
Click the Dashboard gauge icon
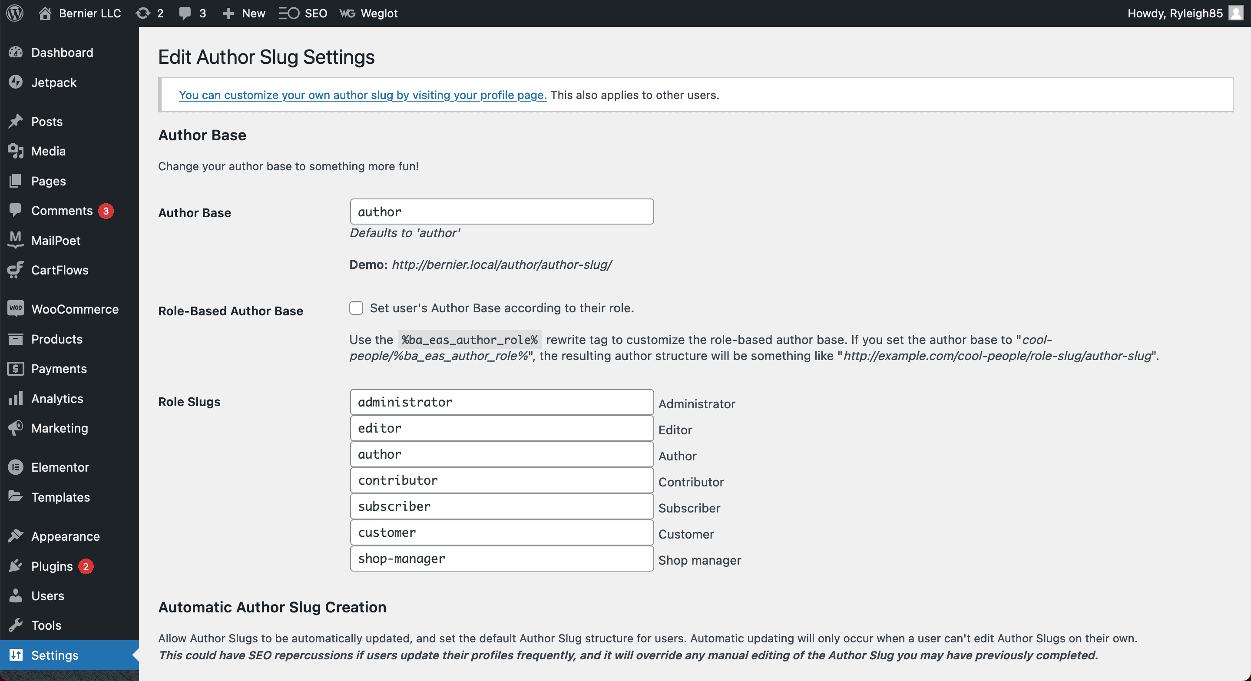(16, 53)
